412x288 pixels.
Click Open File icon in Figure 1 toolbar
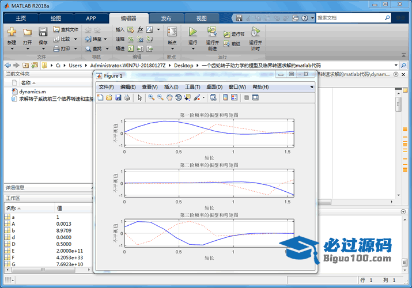[x=109, y=98]
